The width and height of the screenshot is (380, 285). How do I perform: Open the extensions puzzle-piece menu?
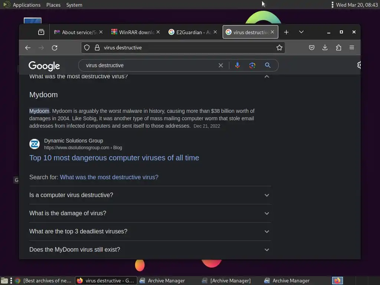pyautogui.click(x=338, y=48)
